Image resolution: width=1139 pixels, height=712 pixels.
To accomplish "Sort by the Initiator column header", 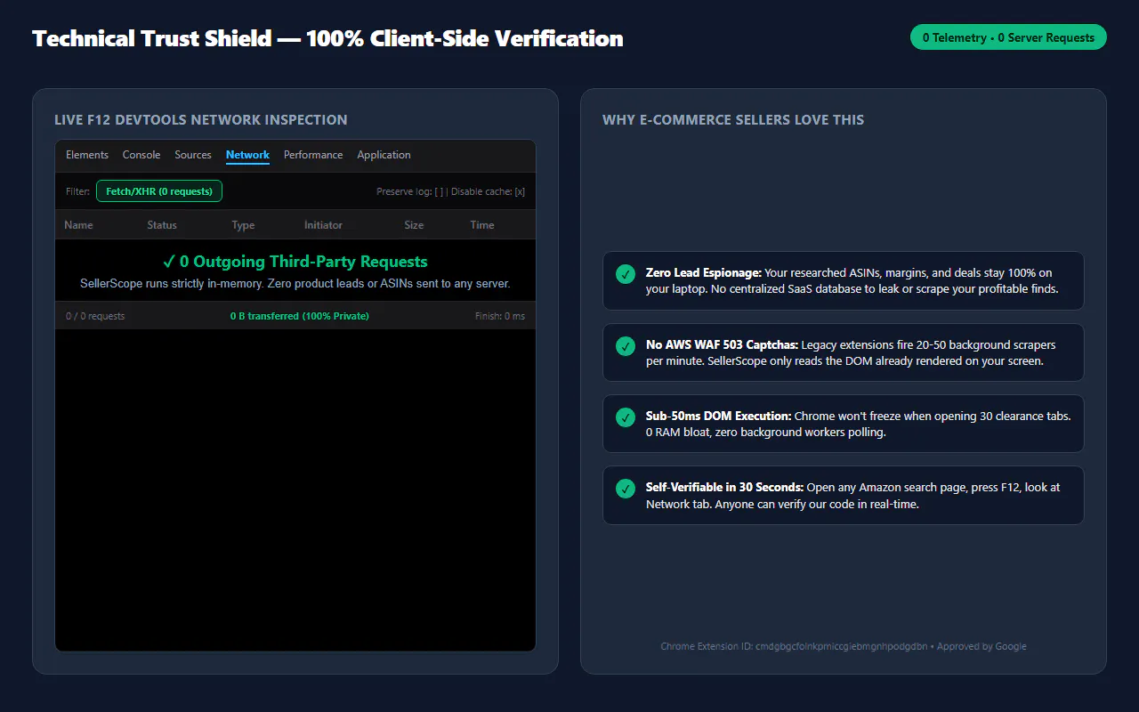I will coord(323,225).
